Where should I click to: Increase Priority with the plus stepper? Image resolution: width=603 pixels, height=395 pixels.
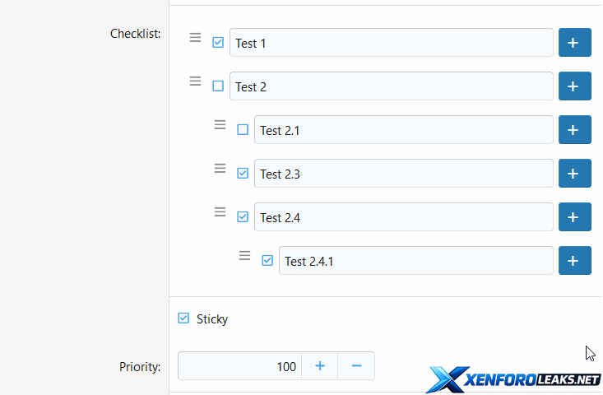[320, 366]
